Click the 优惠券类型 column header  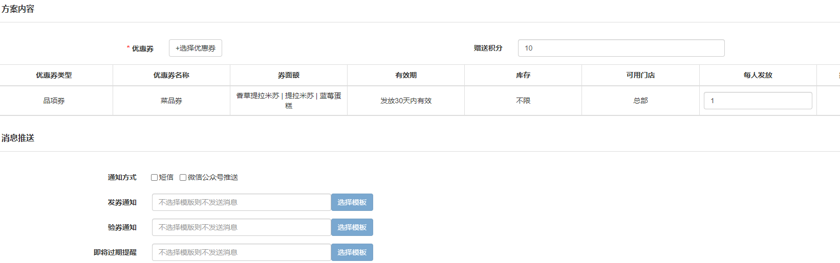(54, 75)
